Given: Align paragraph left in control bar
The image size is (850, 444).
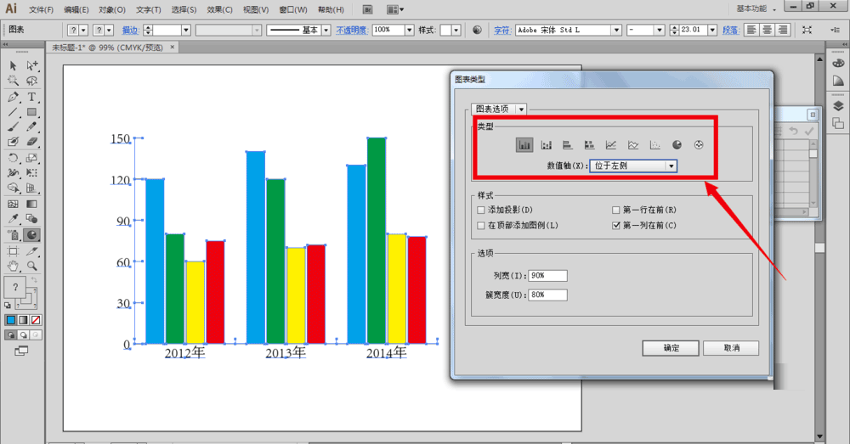Looking at the screenshot, I should (751, 30).
